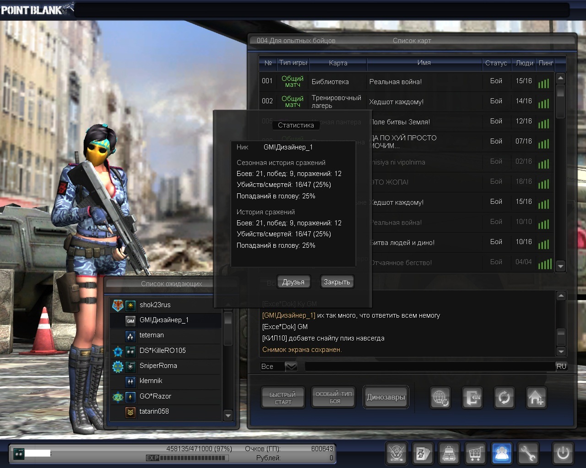Click ping bars of room 001
Image resolution: width=586 pixels, height=468 pixels.
click(x=543, y=83)
